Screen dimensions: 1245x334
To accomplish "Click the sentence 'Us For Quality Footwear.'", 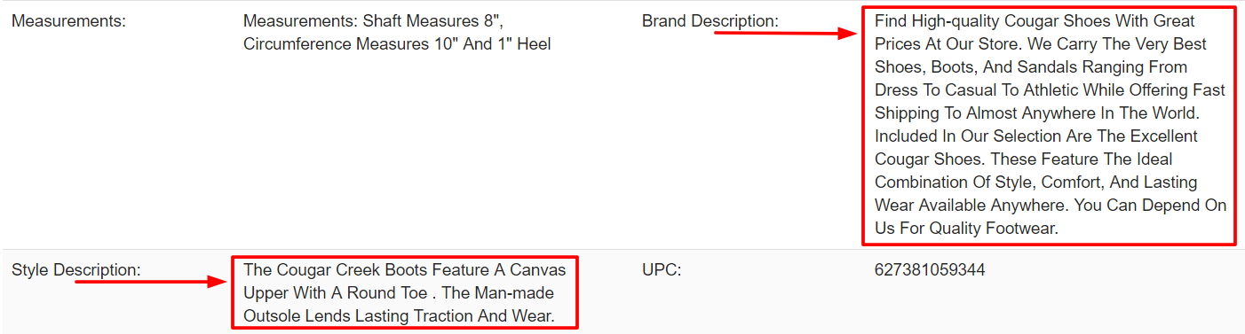I will pos(966,229).
